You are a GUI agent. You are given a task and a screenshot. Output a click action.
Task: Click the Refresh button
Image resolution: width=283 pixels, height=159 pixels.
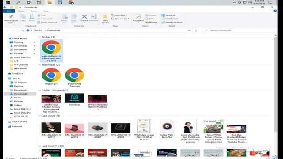(x=195, y=30)
